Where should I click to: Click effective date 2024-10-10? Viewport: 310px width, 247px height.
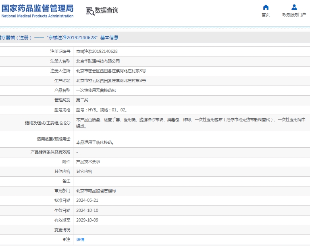point(87,210)
